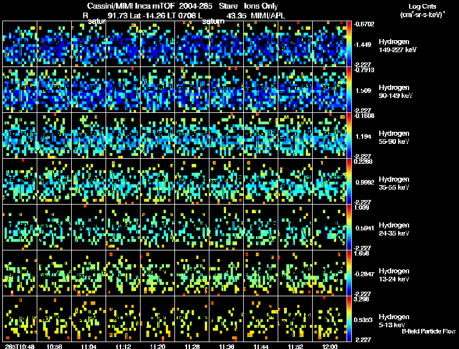Select the 5-13 keV panel at 10:56
Image resolution: width=459 pixels, height=349 pixels.
(x=54, y=319)
